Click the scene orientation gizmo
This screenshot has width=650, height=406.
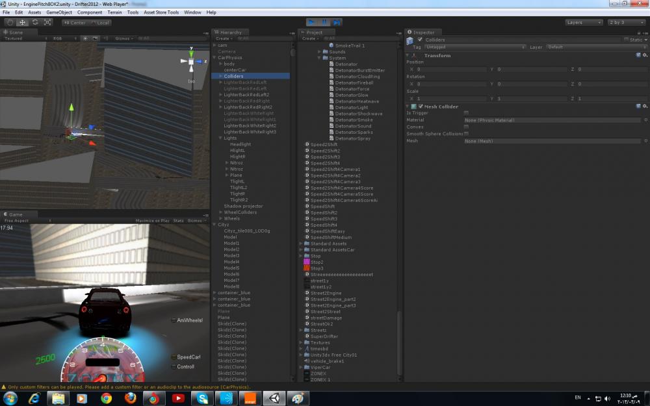pyautogui.click(x=192, y=61)
